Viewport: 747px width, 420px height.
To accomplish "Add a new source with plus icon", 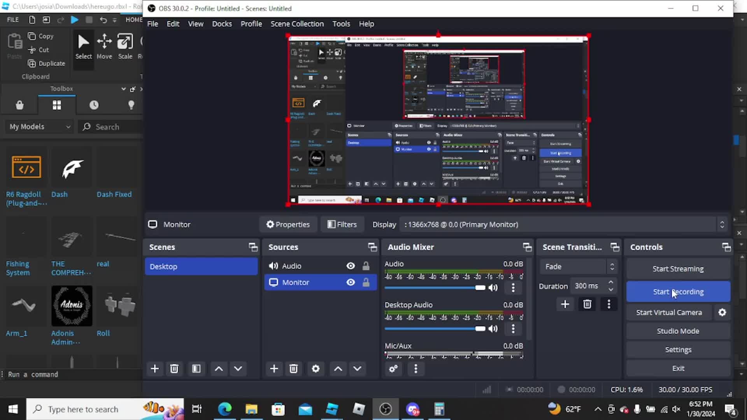I will (274, 369).
